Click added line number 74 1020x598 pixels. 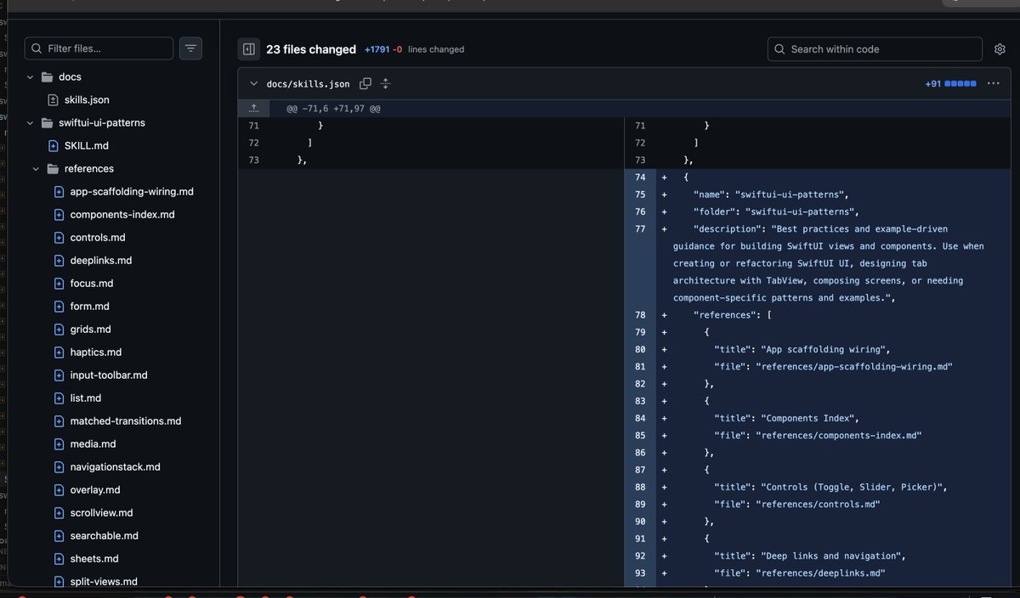640,178
